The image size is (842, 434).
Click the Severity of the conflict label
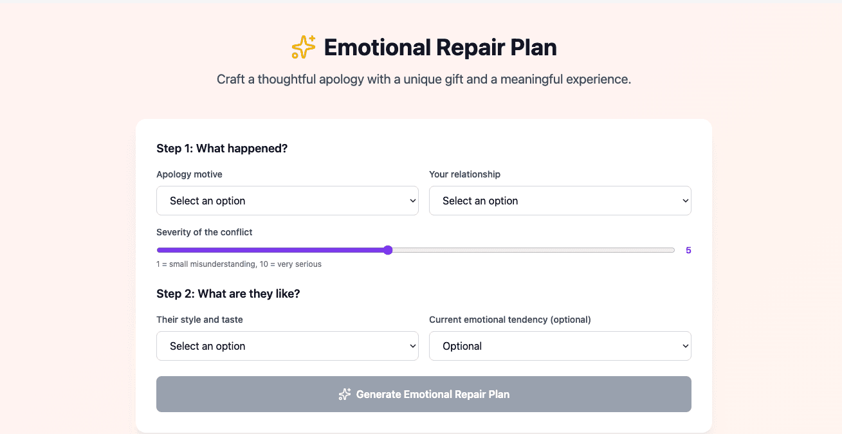pos(204,232)
